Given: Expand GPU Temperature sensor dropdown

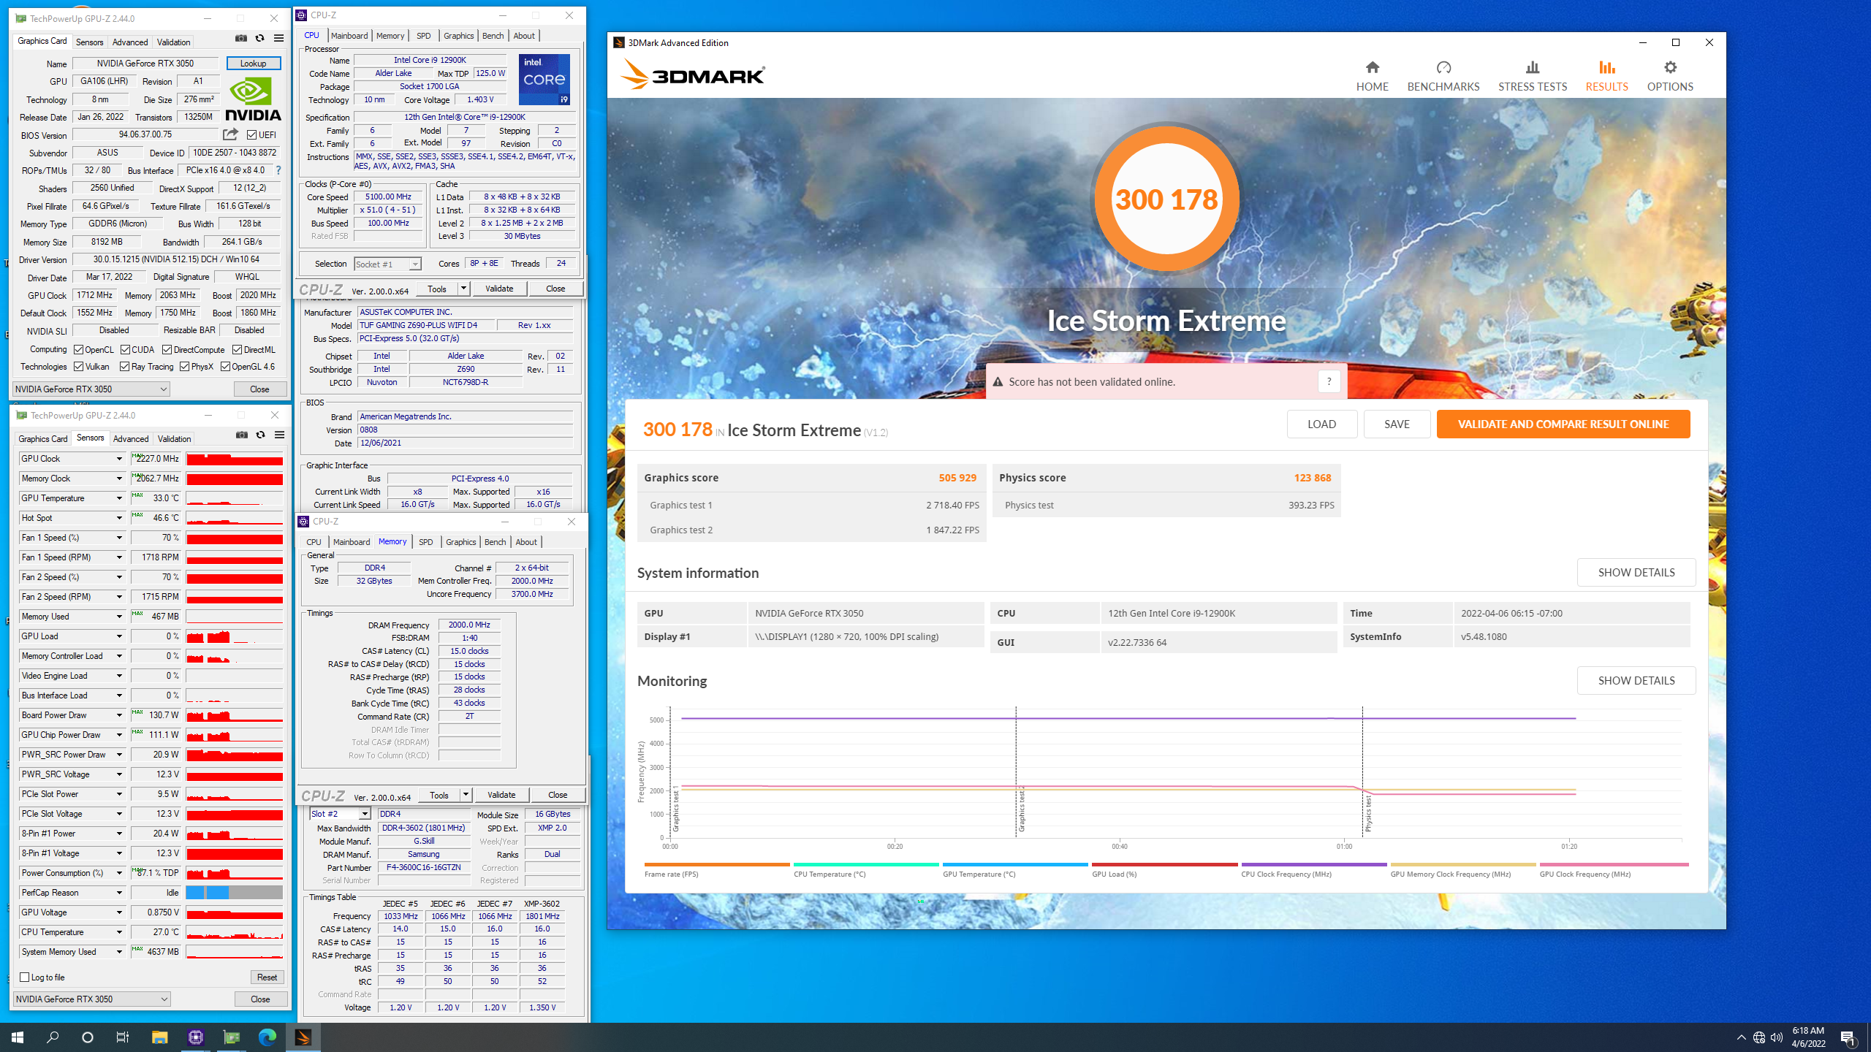Looking at the screenshot, I should 119,498.
